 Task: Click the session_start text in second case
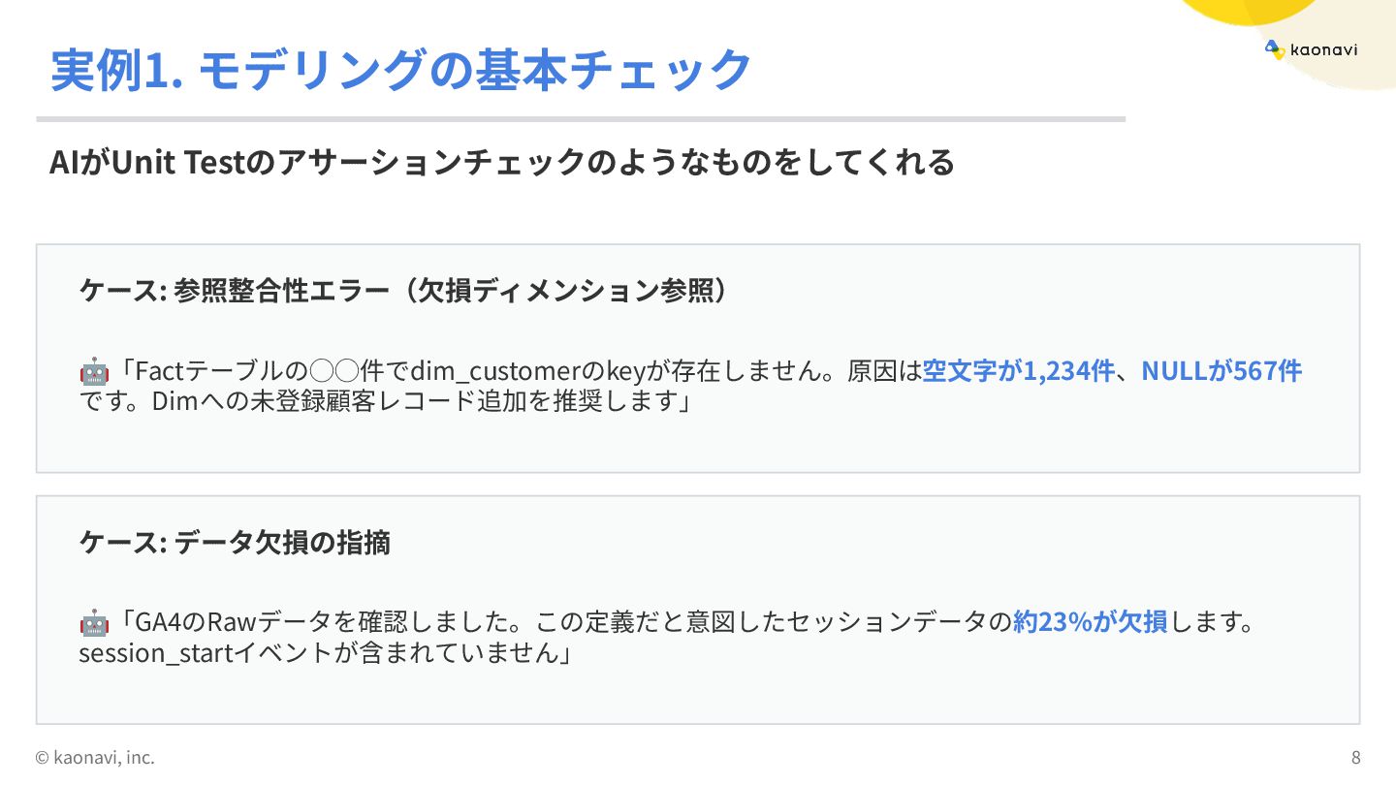coord(156,653)
